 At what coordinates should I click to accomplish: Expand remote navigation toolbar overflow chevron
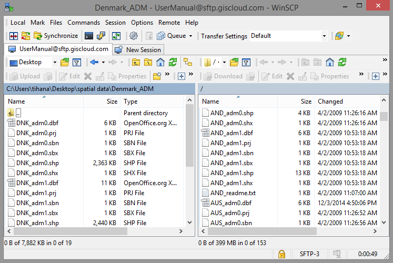(x=385, y=60)
